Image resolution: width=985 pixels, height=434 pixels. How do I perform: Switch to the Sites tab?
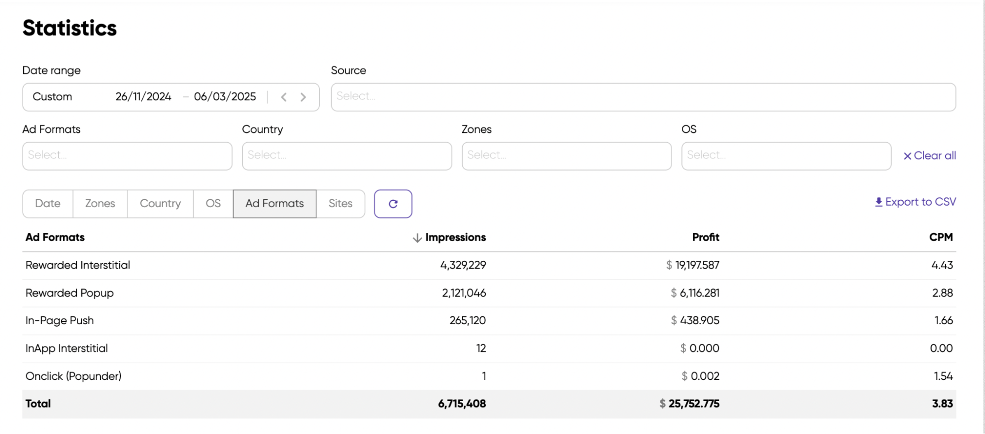(340, 204)
